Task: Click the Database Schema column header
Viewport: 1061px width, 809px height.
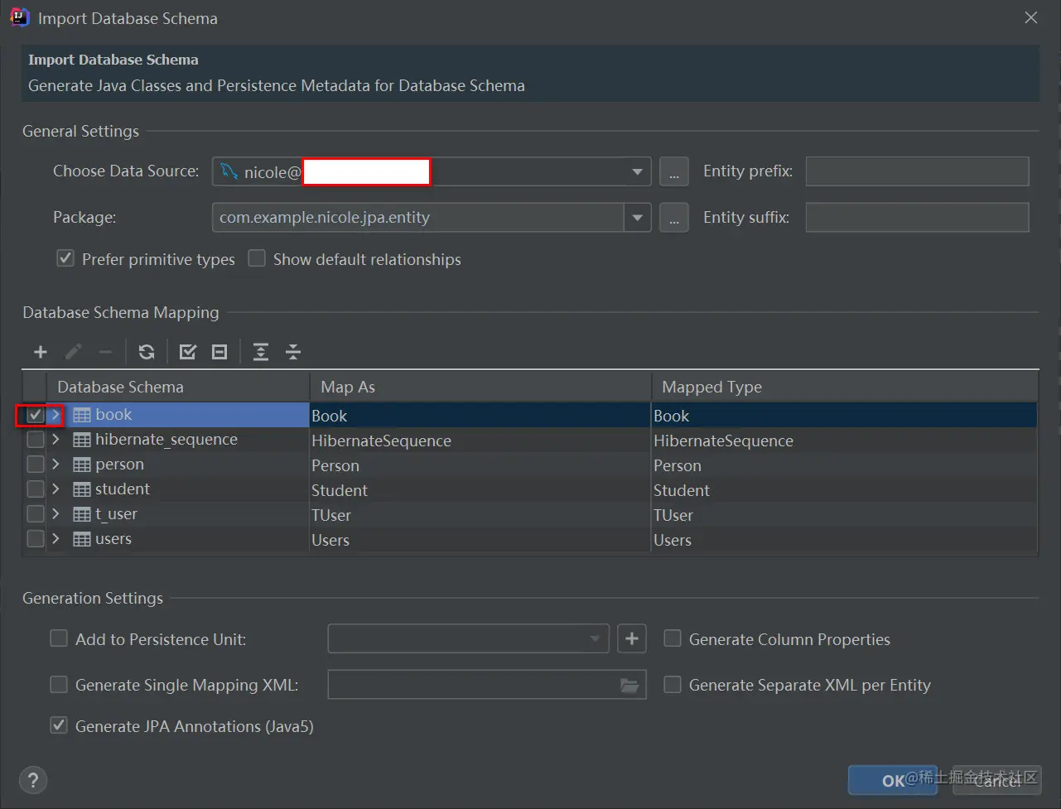Action: point(178,387)
